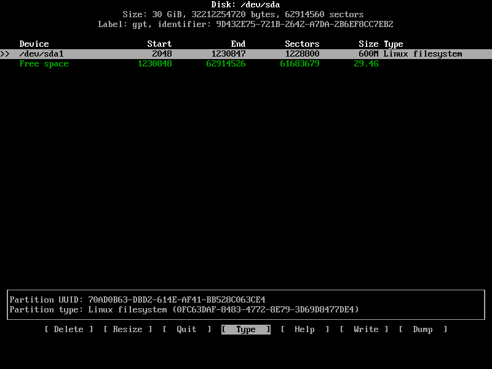Click the Type column header
The image size is (492, 369).
(x=394, y=44)
